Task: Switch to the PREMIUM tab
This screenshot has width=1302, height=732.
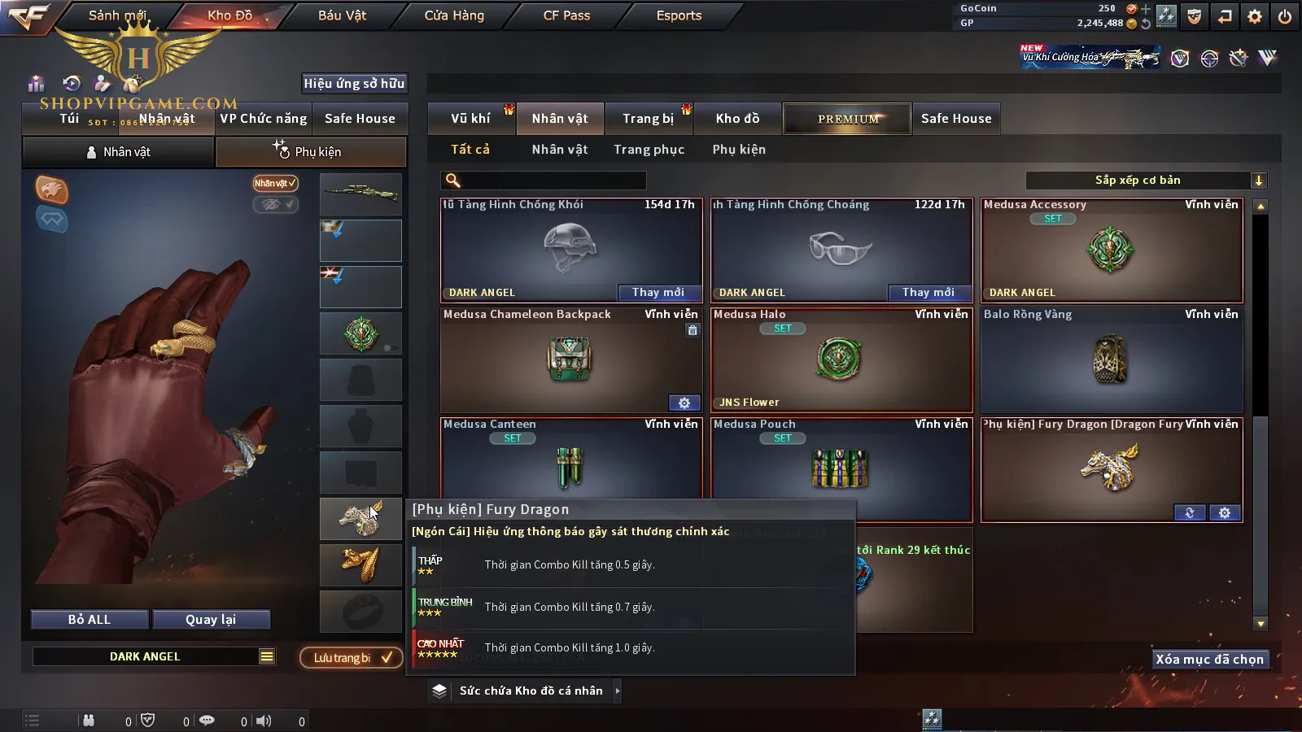Action: [x=847, y=119]
